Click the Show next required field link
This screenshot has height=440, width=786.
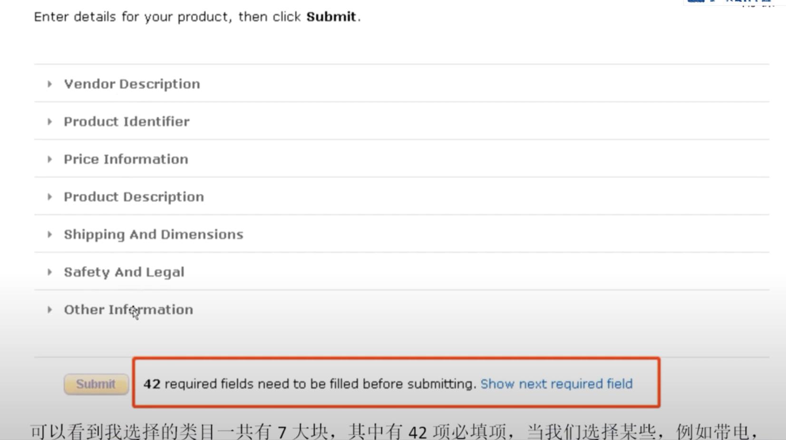point(556,384)
